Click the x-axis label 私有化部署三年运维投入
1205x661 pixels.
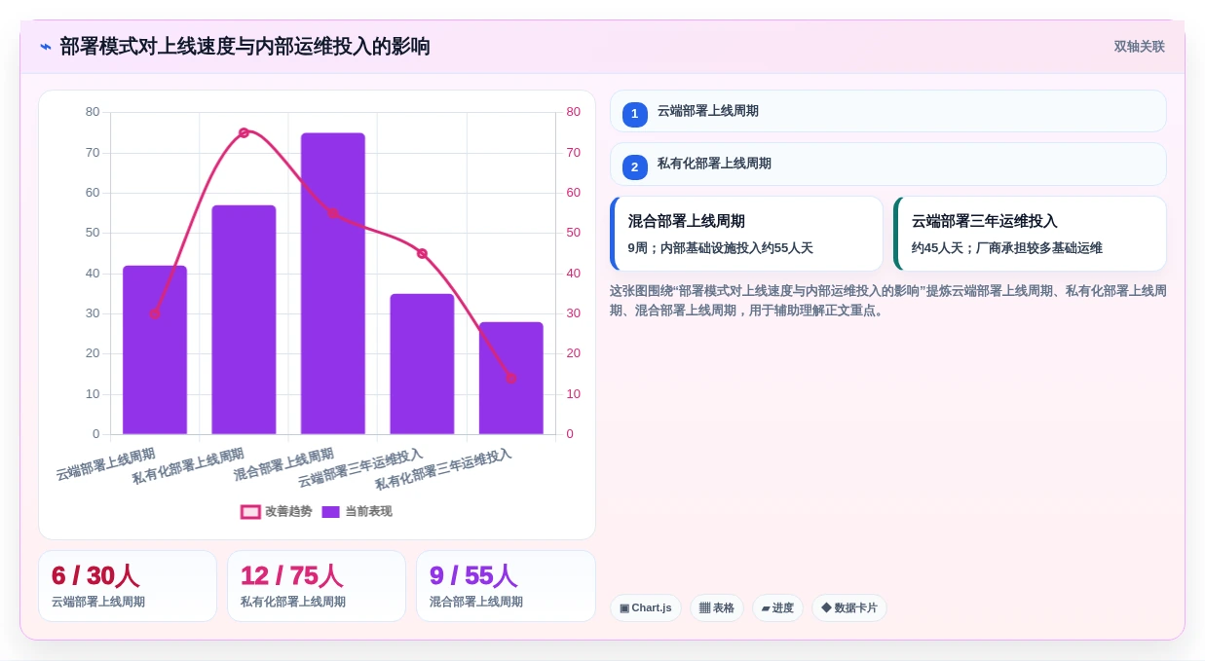pyautogui.click(x=444, y=470)
